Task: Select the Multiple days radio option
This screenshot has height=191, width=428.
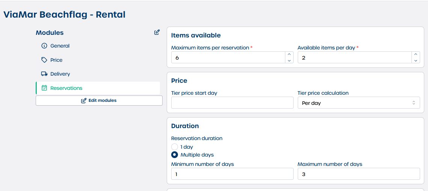Action: [175, 155]
